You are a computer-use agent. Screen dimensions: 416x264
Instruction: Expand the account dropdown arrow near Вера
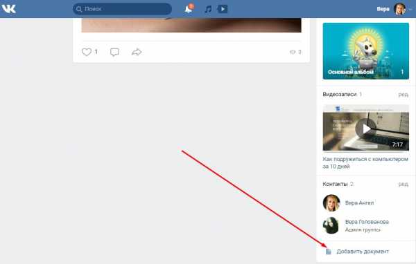coord(410,9)
